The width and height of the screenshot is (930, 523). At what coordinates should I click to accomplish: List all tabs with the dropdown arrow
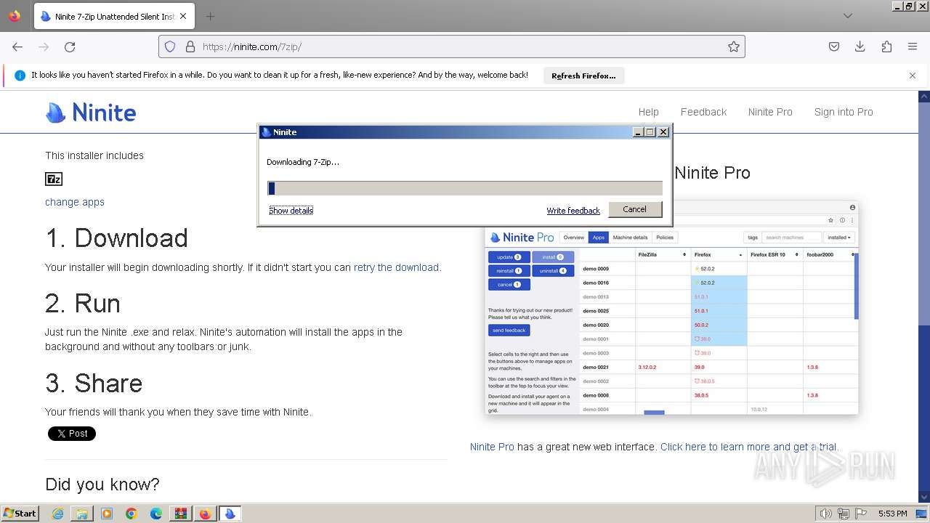[x=848, y=16]
